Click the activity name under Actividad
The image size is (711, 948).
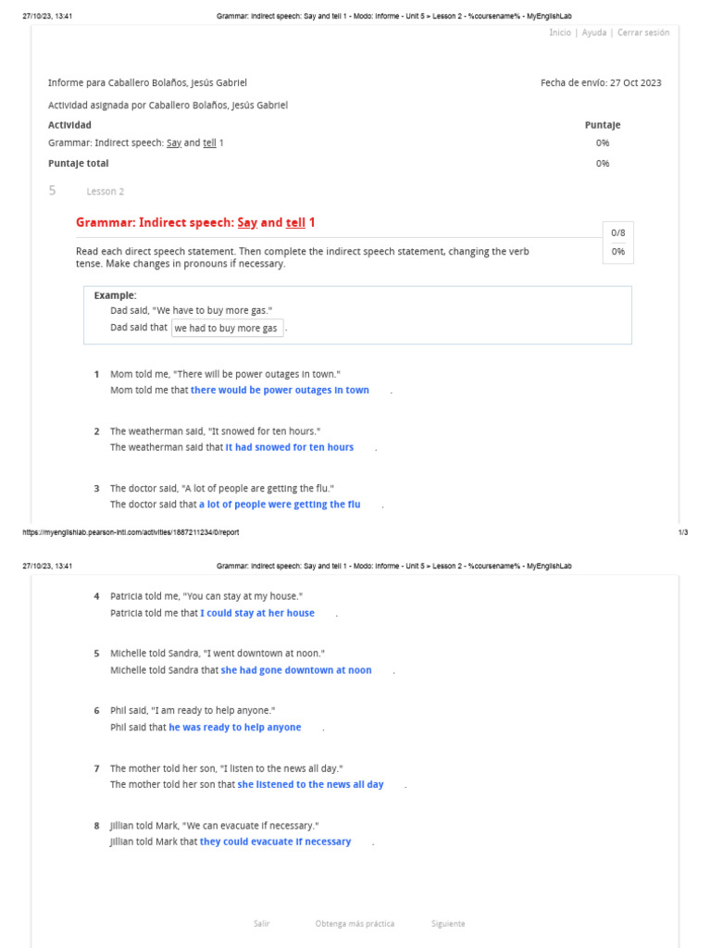pyautogui.click(x=135, y=143)
